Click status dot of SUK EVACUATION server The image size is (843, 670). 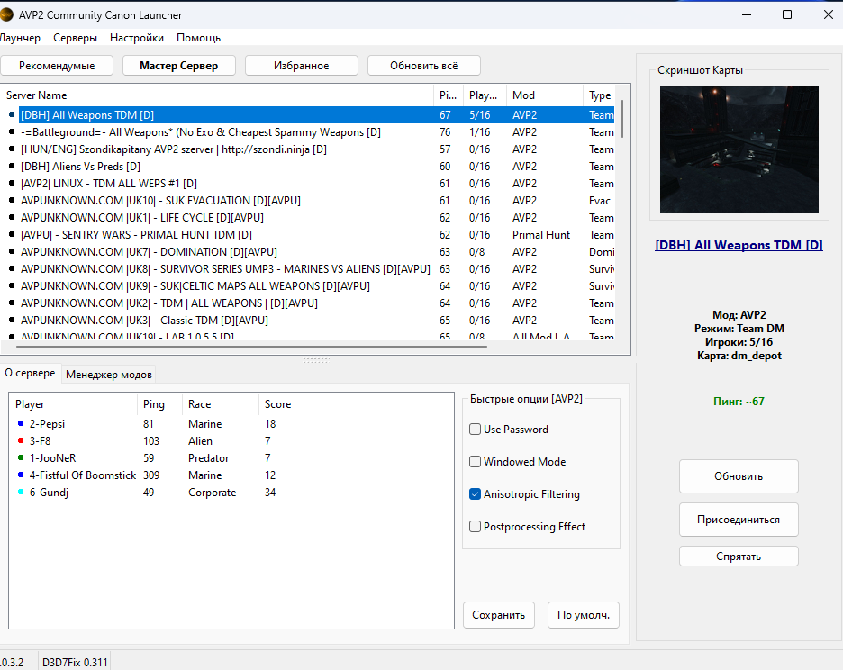12,201
